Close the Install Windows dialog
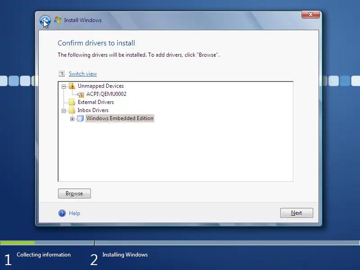This screenshot has height=270, width=360. (x=310, y=14)
